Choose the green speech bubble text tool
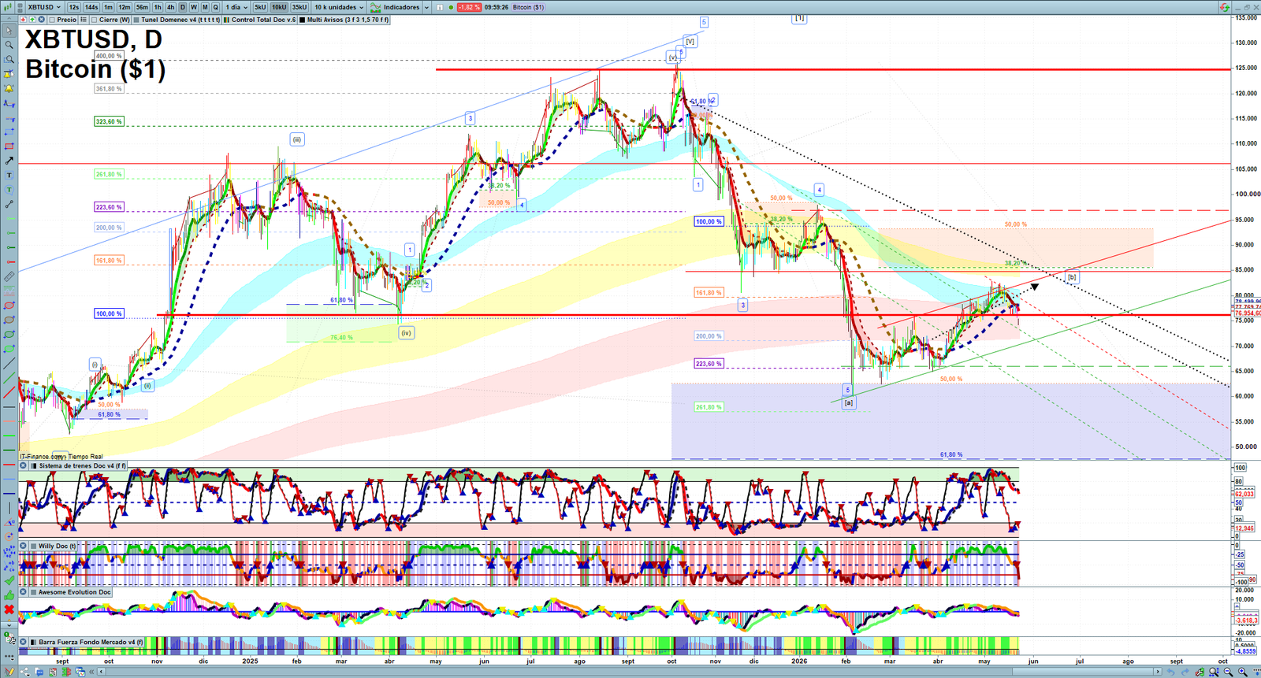The height and width of the screenshot is (678, 1261). click(x=9, y=190)
